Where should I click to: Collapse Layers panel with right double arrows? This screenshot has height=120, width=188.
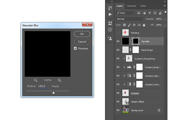pos(165,2)
